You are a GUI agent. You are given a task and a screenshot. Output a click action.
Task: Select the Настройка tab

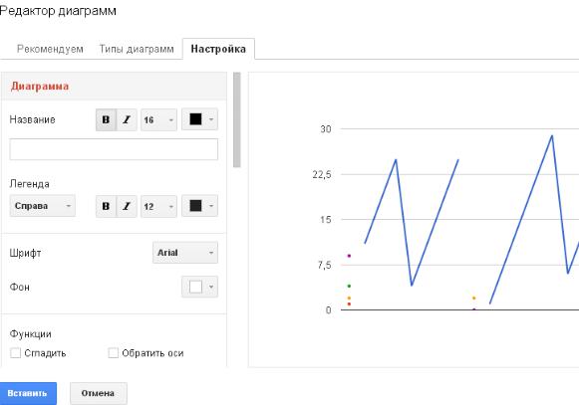(218, 49)
